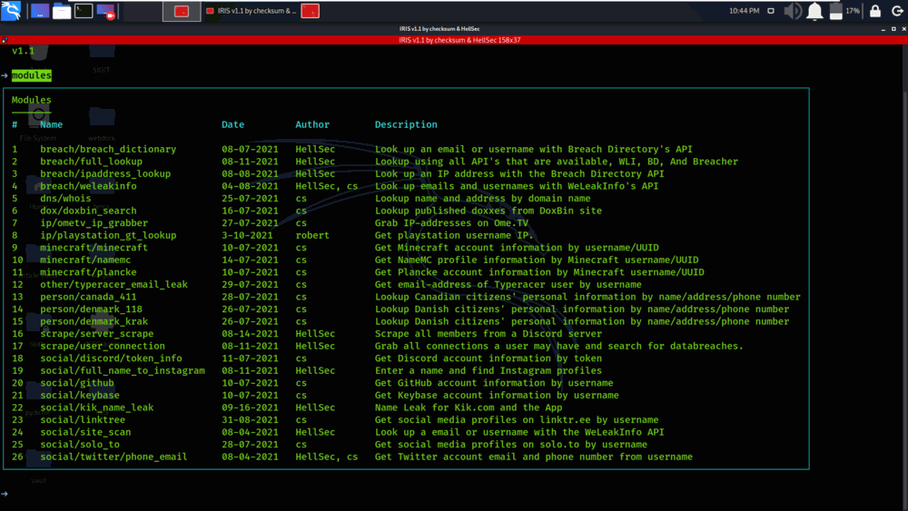Image resolution: width=908 pixels, height=511 pixels.
Task: Open the file manager from the panel
Action: [x=62, y=11]
